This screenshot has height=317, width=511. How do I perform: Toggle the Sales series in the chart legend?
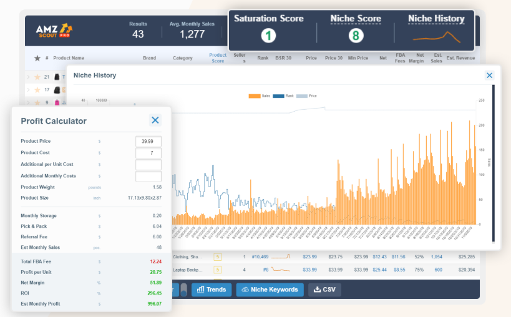[x=260, y=95]
